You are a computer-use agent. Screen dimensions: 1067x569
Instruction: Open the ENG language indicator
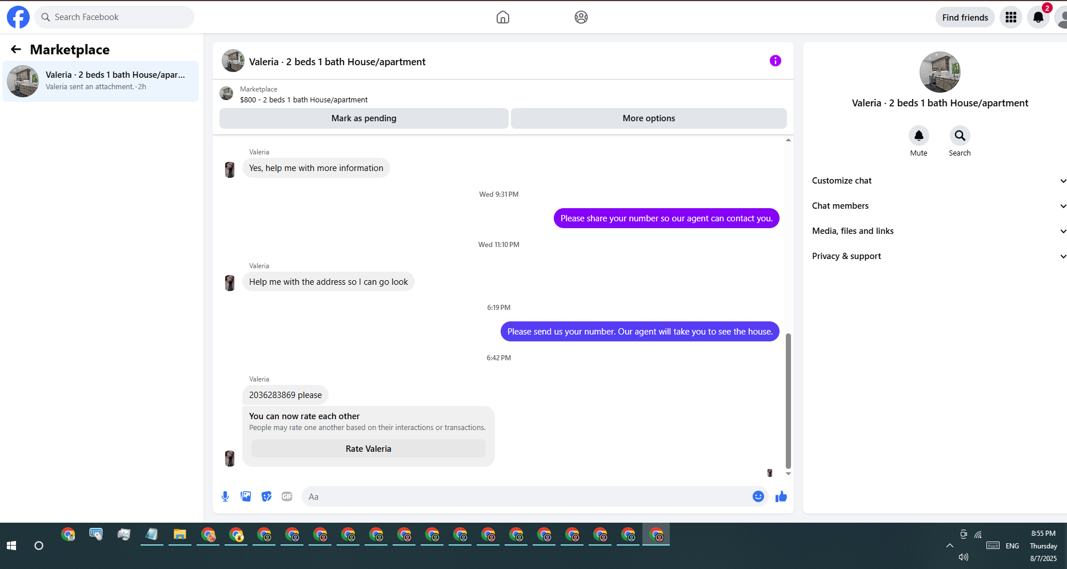[1012, 546]
